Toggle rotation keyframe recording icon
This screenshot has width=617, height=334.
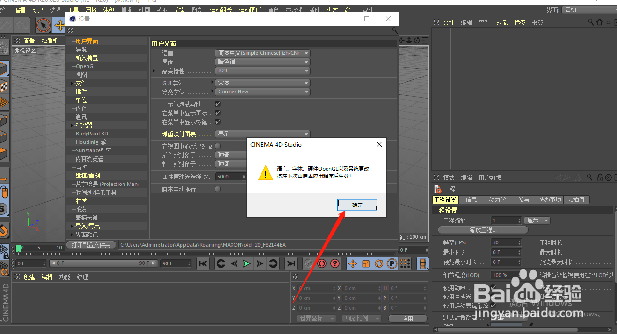(x=379, y=263)
